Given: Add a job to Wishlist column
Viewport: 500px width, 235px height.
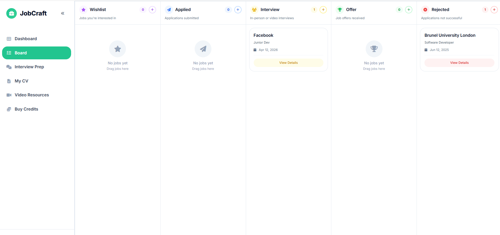Looking at the screenshot, I should [x=152, y=10].
